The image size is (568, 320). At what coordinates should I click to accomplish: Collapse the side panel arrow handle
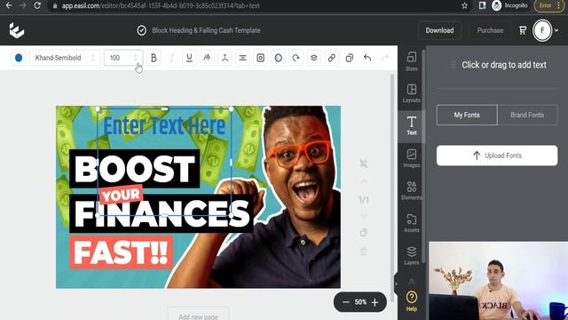pos(396,284)
